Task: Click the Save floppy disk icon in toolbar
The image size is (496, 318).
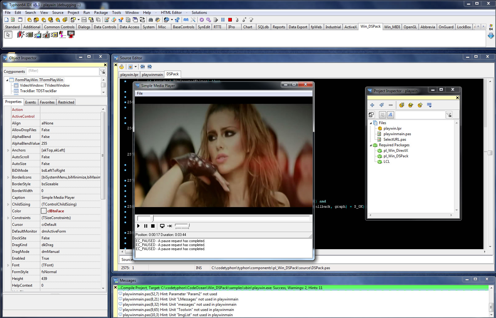Action: click(84, 20)
